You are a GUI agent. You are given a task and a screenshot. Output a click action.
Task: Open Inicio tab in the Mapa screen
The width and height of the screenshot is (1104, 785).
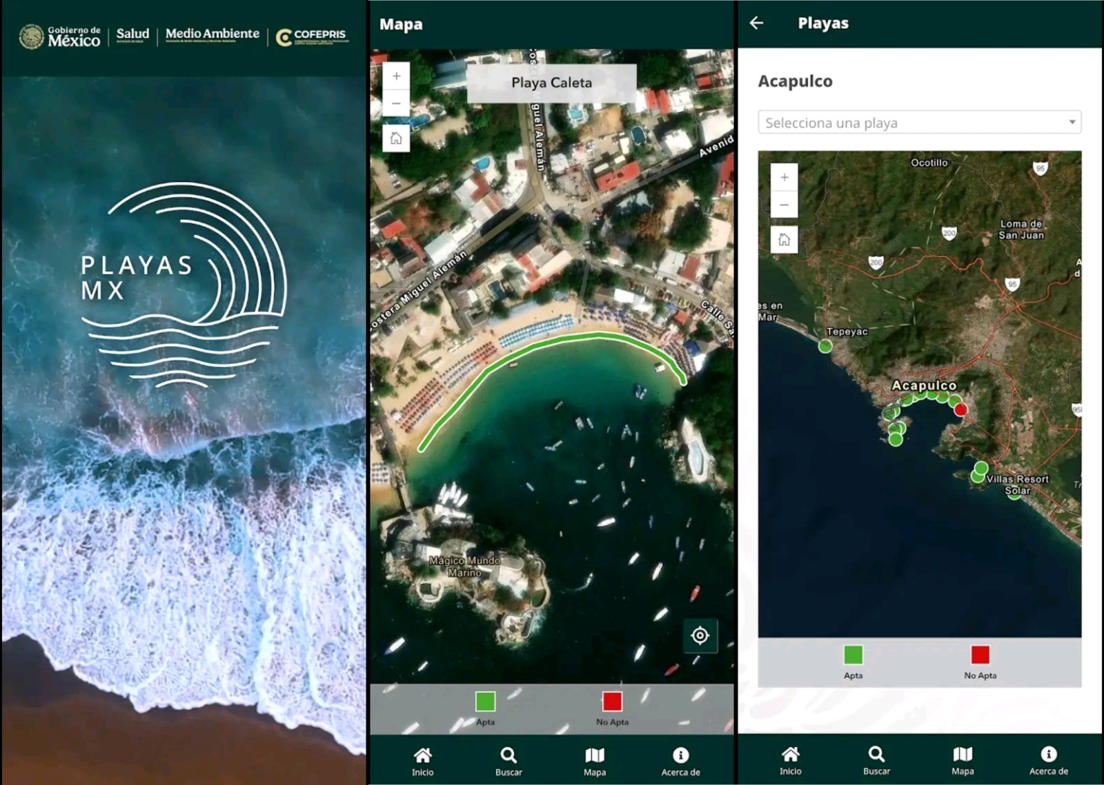point(422,762)
